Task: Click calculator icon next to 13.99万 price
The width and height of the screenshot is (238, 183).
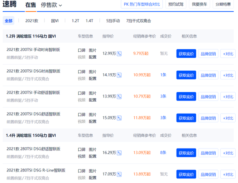Action: [x=119, y=97]
